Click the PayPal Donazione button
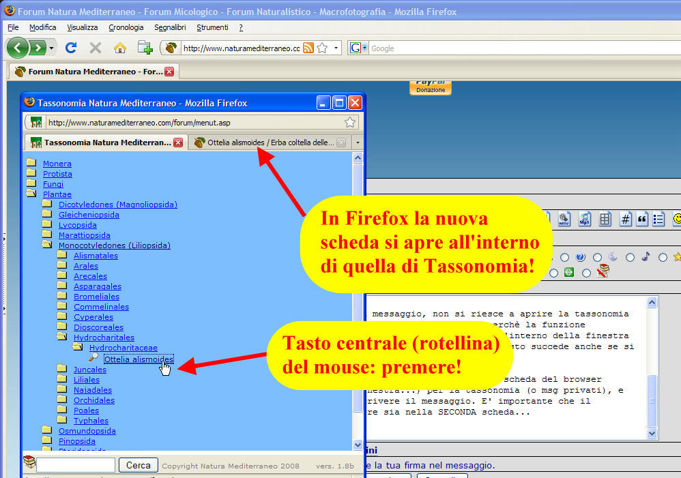Viewport: 681px width, 478px height. (431, 88)
